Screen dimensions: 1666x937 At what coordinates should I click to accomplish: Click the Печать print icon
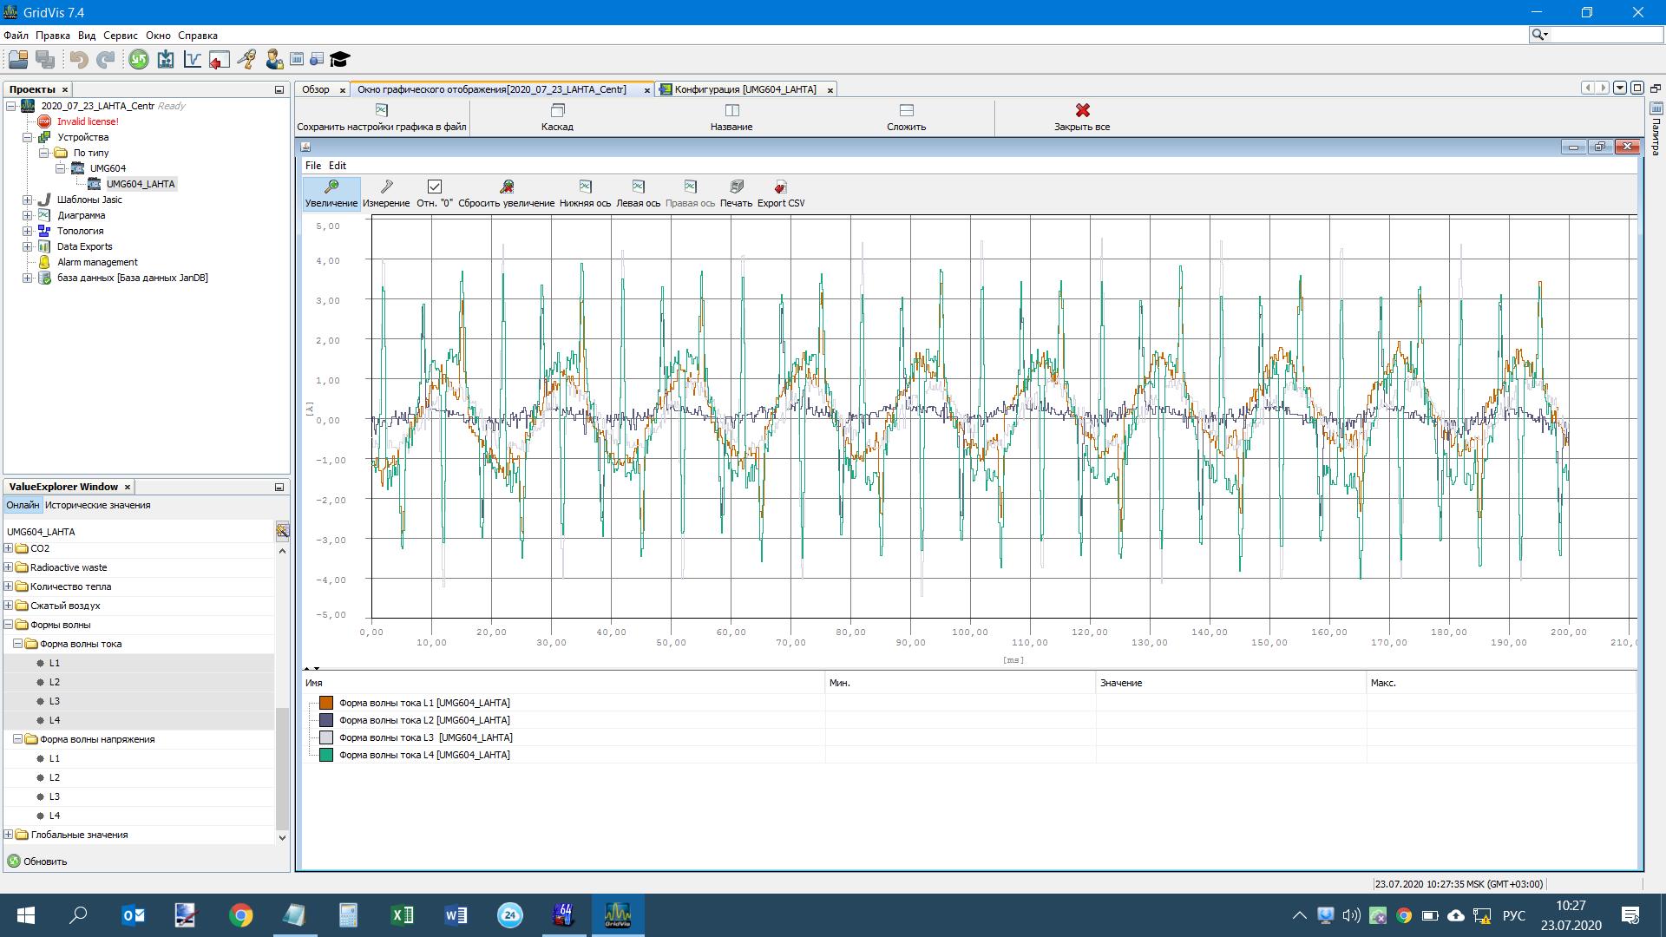click(x=736, y=193)
